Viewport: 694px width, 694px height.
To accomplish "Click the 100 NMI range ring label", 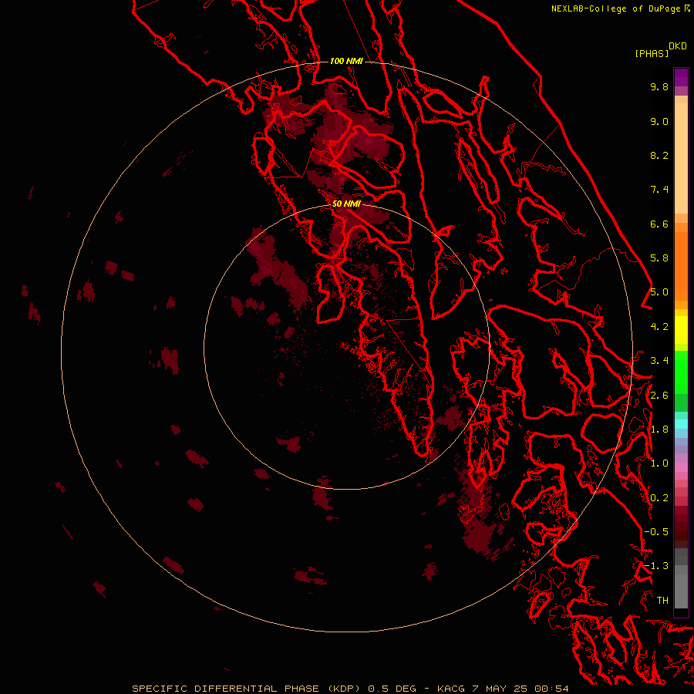I will [x=346, y=61].
